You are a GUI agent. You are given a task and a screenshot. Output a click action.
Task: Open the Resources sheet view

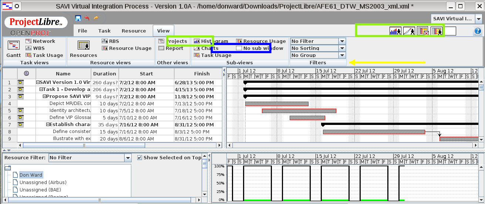point(83,48)
